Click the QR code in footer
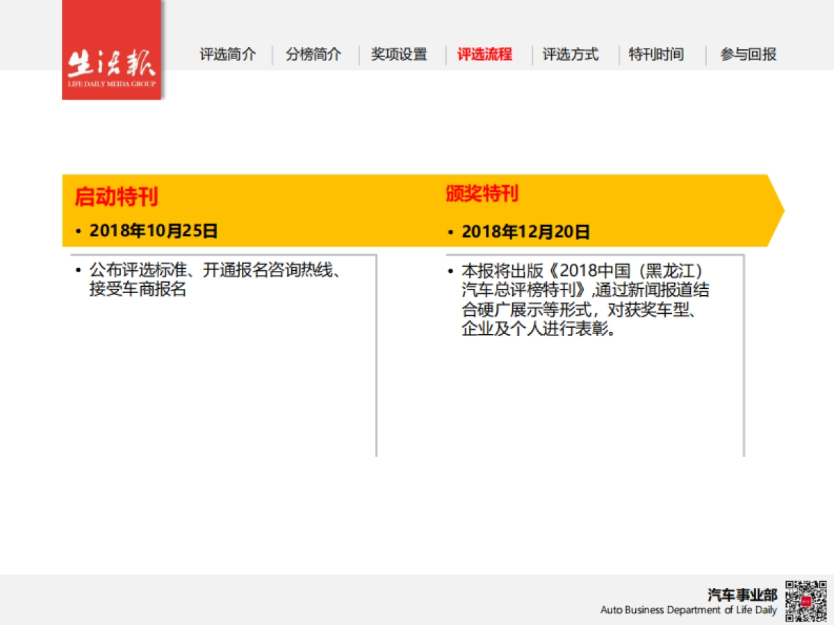The image size is (834, 625). tap(806, 601)
